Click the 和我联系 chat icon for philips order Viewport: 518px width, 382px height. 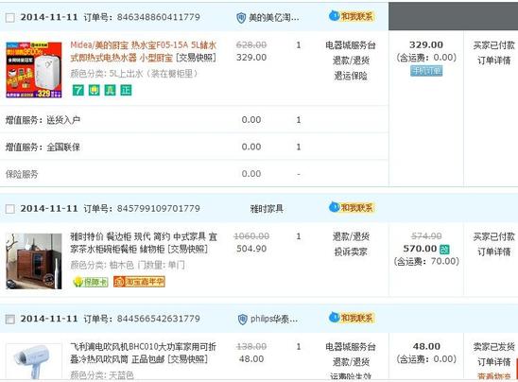(x=352, y=318)
